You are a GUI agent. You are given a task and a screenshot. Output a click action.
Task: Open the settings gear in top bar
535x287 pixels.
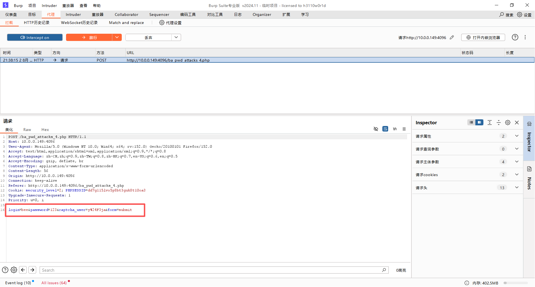[x=520, y=14]
